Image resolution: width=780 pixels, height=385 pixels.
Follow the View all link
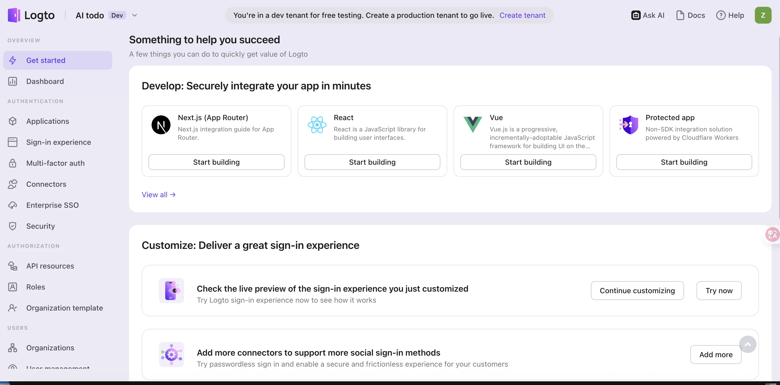pyautogui.click(x=158, y=195)
